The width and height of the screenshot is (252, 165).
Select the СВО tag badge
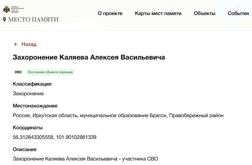[x=18, y=72]
